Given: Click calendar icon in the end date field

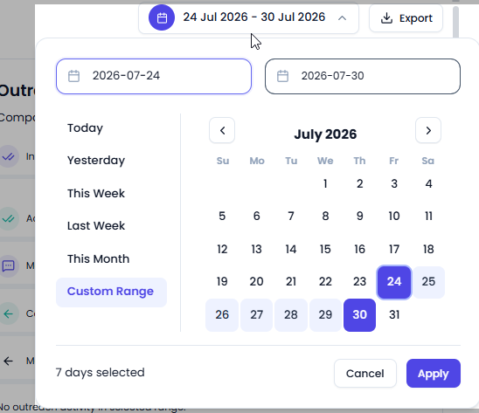Looking at the screenshot, I should click(x=282, y=76).
